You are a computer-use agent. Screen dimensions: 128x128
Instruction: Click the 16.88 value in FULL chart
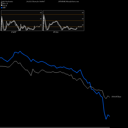point(80,27)
